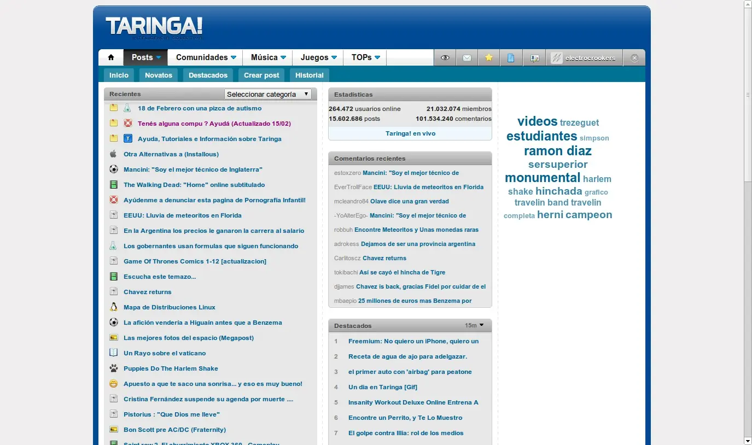Viewport: 752px width, 445px height.
Task: Open the 15m time filter in Destacados
Action: [x=474, y=325]
